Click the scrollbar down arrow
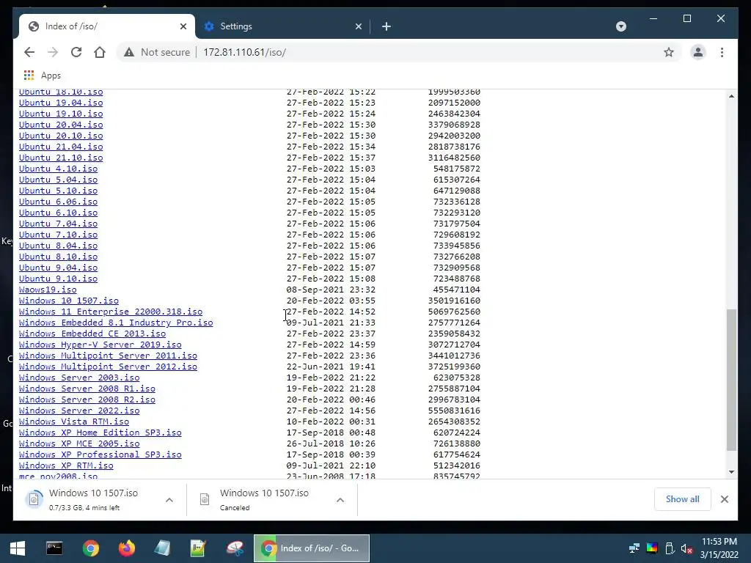The image size is (751, 563). coord(731,472)
